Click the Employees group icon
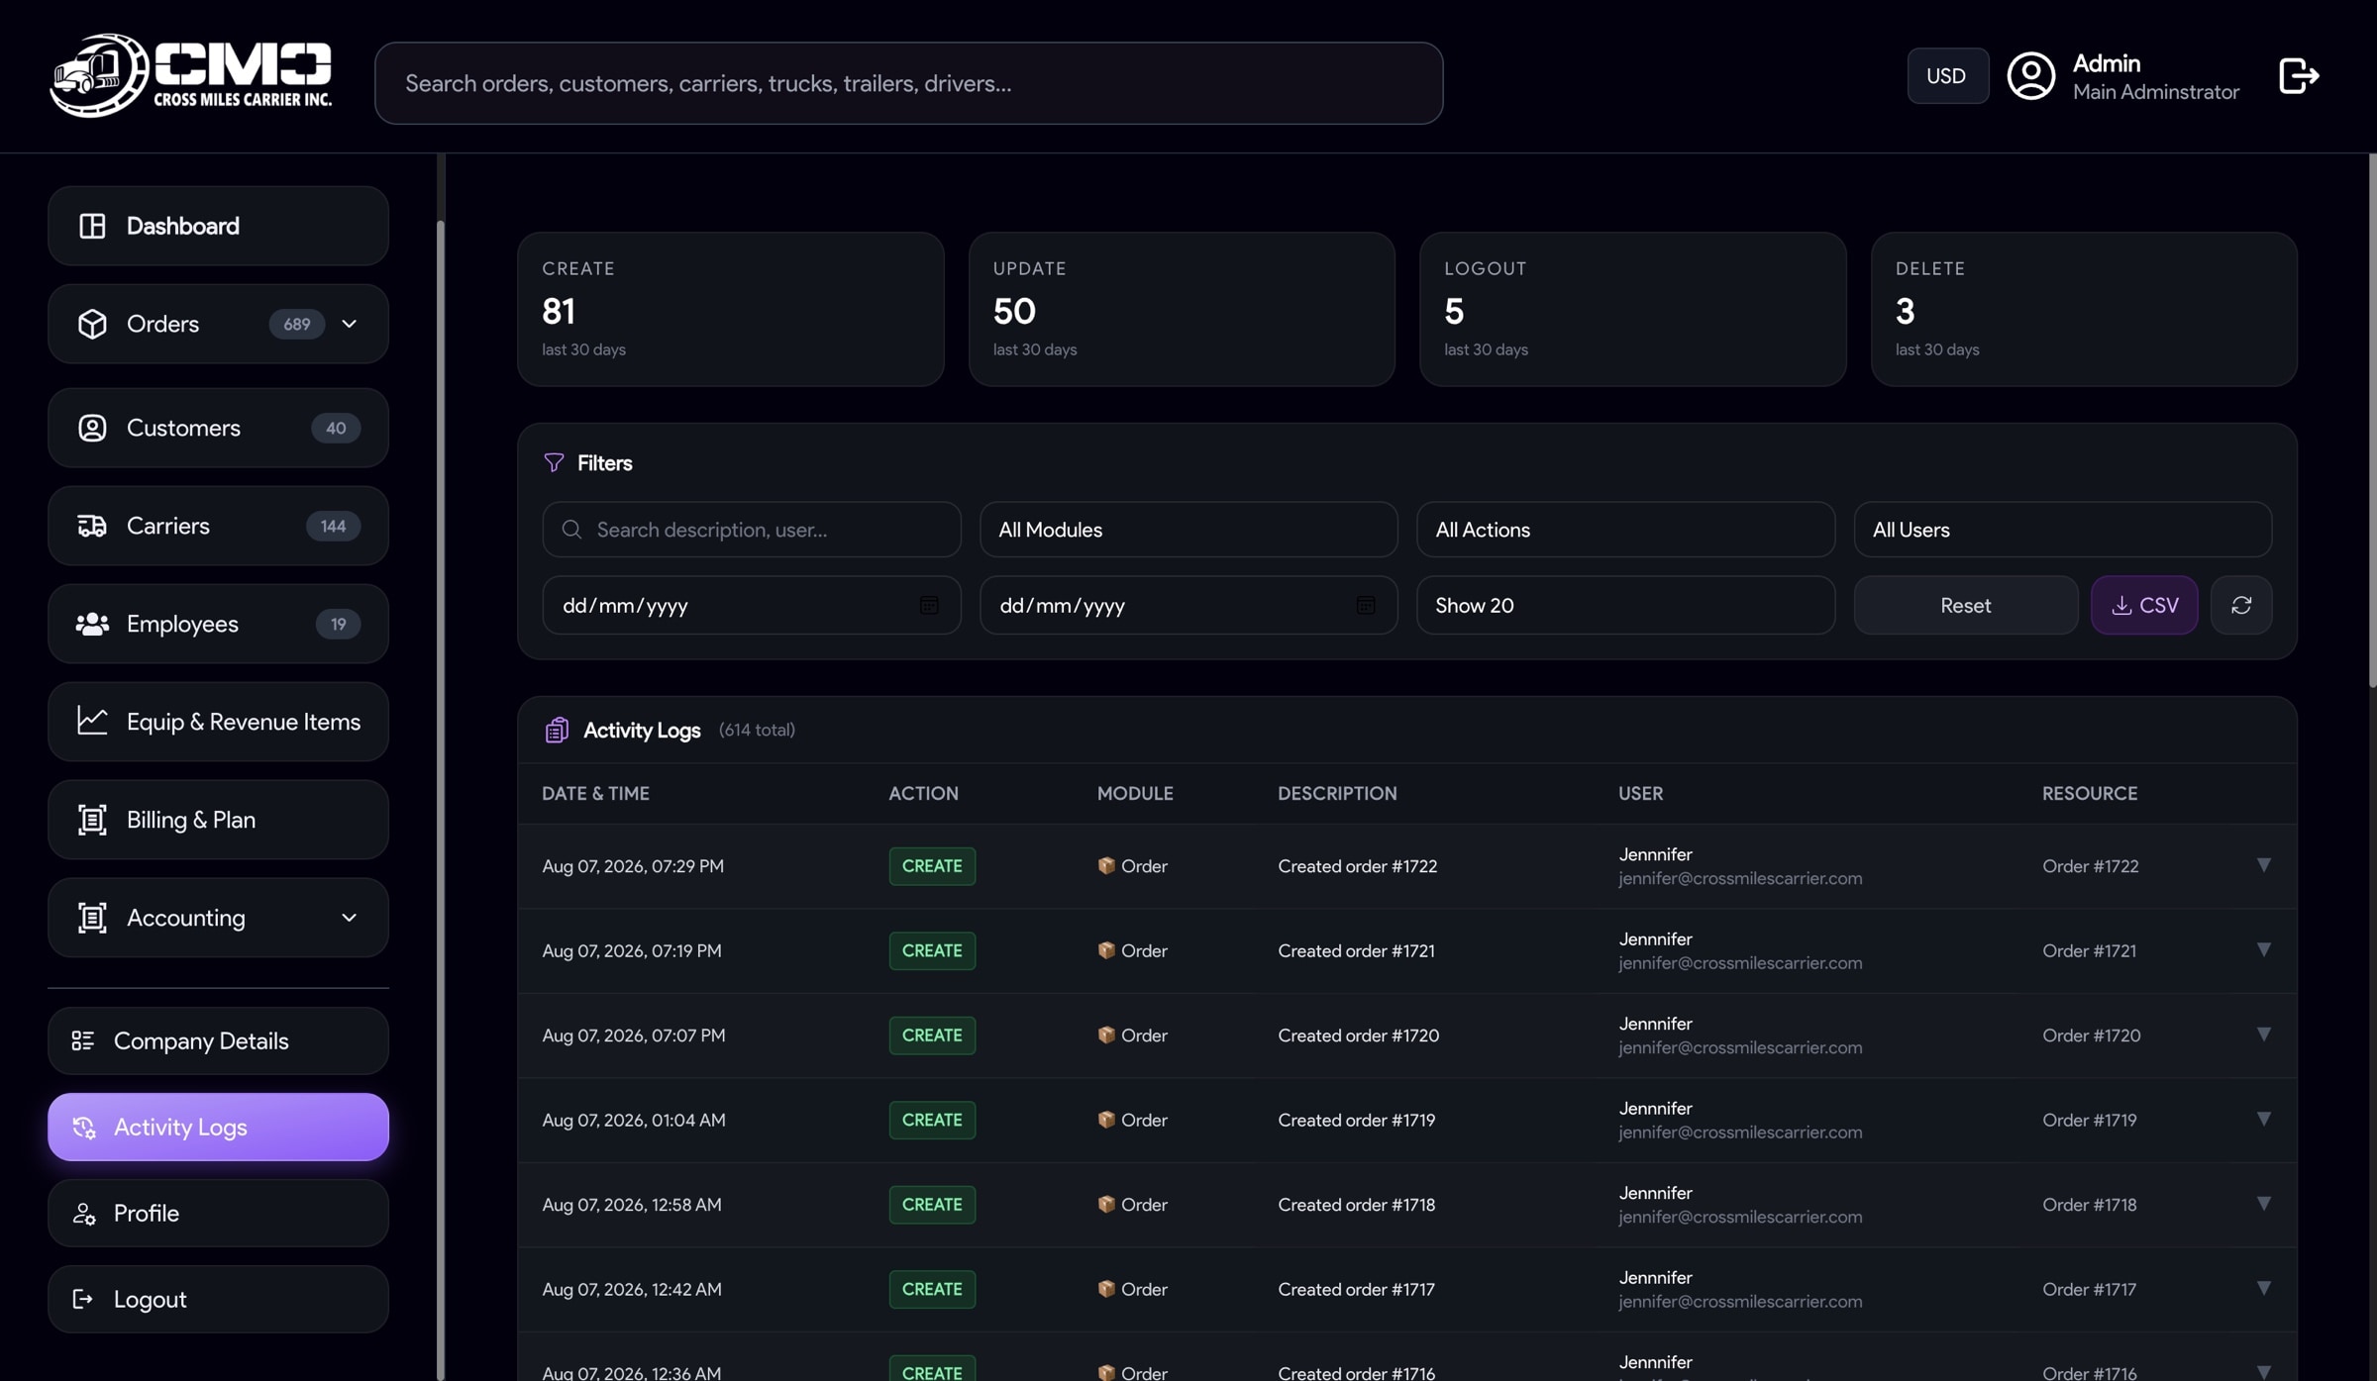 (x=92, y=624)
